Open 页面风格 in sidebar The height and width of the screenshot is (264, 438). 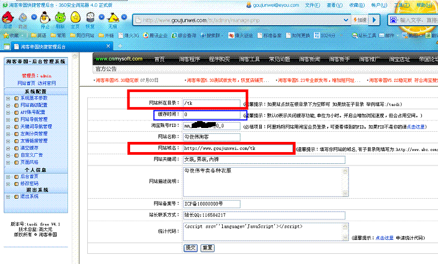29,162
